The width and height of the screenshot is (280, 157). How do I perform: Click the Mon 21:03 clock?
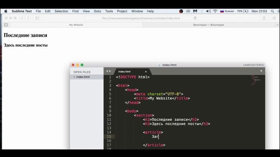click(x=259, y=11)
